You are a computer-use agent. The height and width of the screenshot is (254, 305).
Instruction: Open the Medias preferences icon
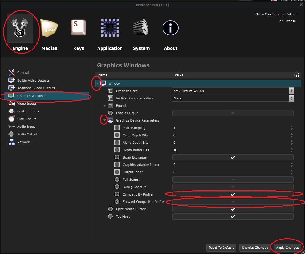coord(49,28)
